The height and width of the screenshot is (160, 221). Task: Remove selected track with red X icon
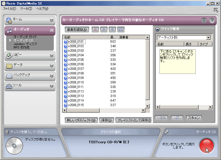(95, 29)
